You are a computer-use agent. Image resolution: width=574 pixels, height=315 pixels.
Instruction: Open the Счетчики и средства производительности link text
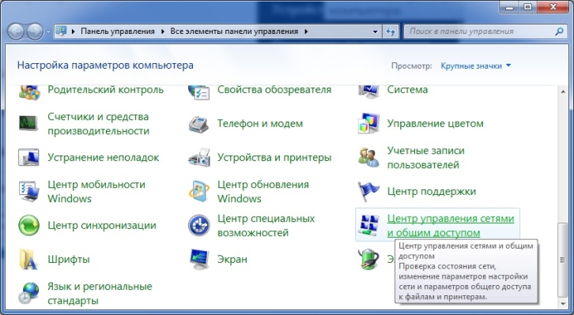(98, 123)
